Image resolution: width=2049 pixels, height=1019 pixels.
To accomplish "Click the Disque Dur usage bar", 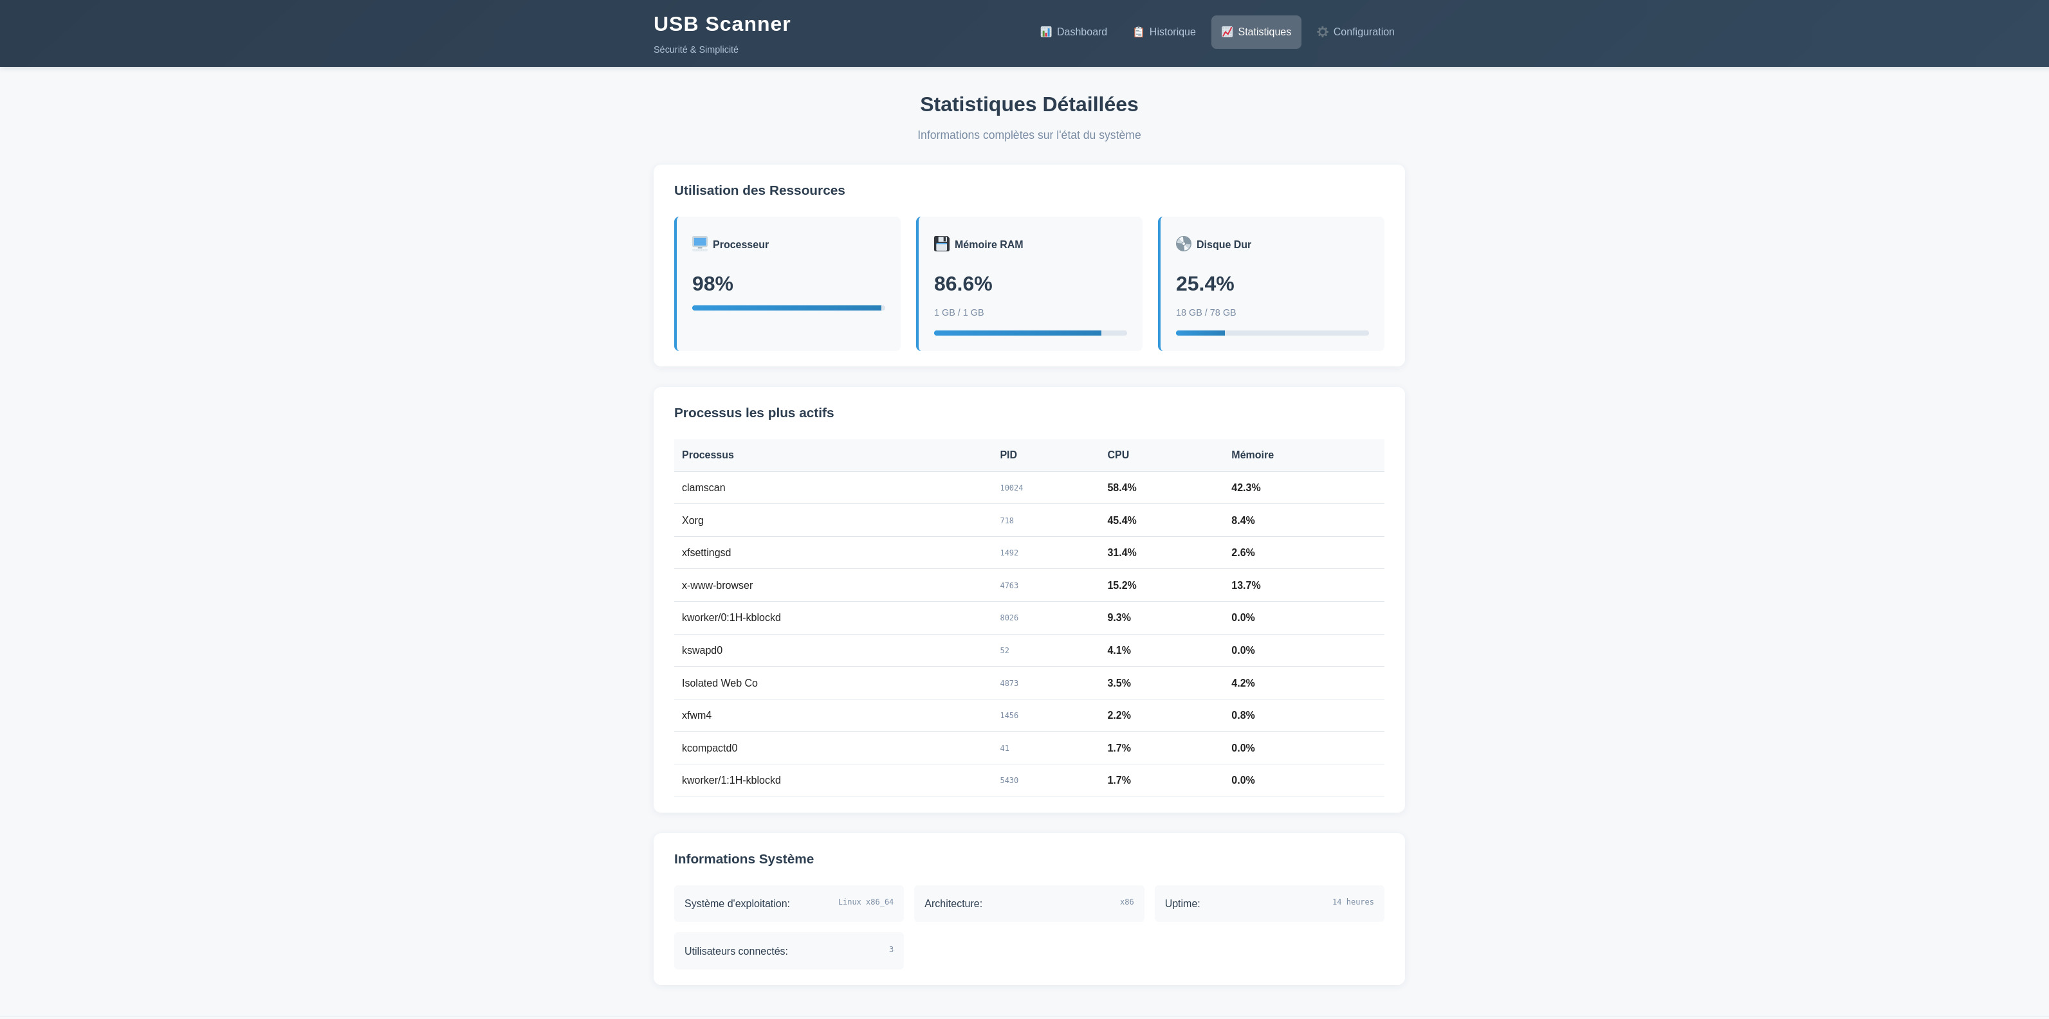I will 1271,333.
